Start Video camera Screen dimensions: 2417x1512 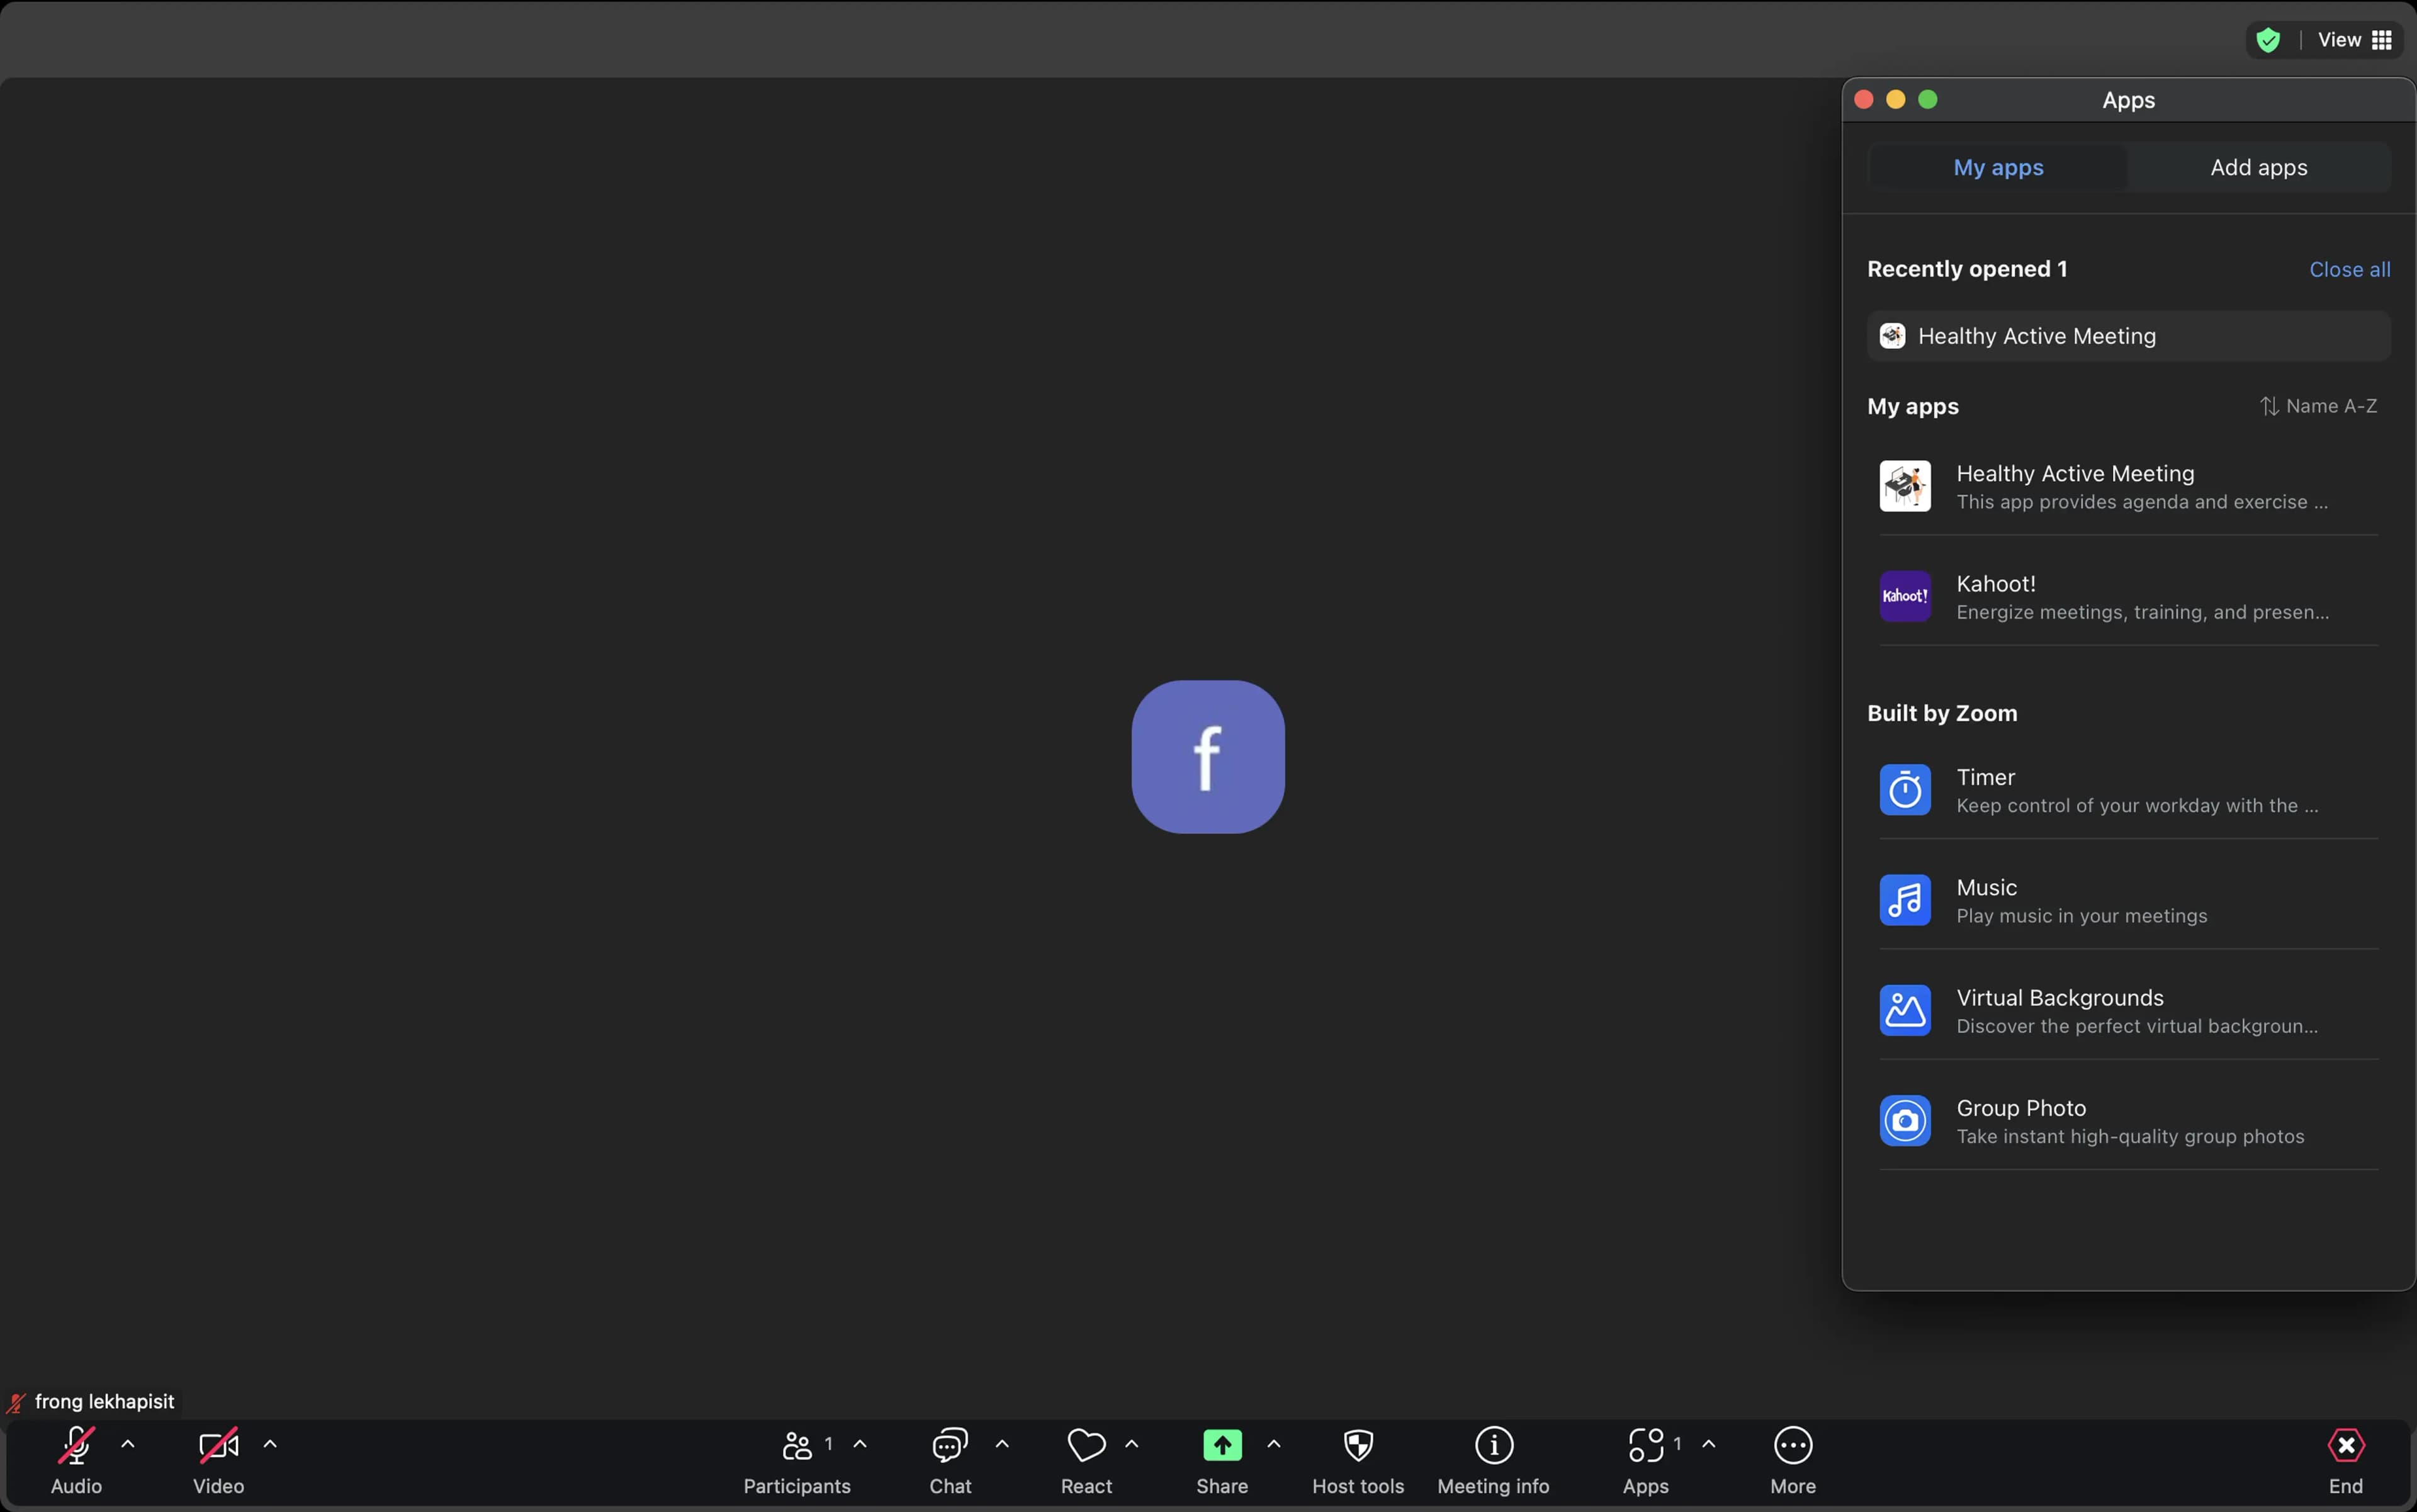point(218,1446)
